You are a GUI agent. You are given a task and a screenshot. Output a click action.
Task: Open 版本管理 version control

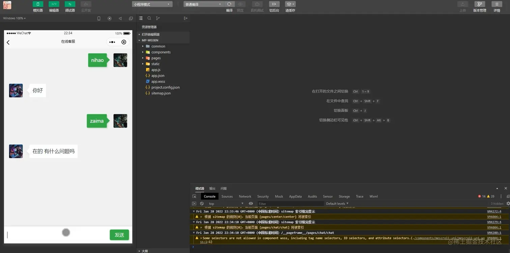(480, 4)
